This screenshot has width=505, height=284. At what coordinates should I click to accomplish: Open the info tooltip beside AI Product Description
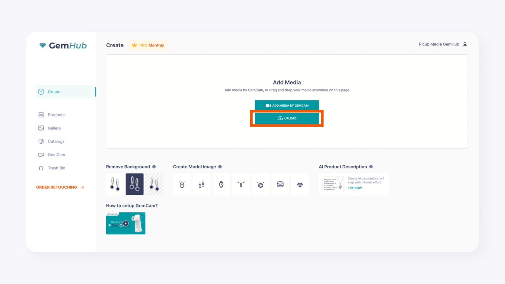pos(371,167)
